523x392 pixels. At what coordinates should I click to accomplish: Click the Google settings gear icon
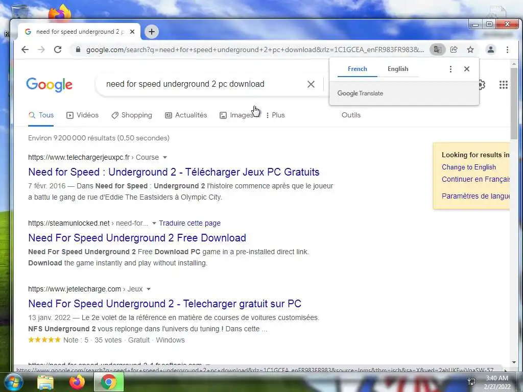pyautogui.click(x=482, y=85)
